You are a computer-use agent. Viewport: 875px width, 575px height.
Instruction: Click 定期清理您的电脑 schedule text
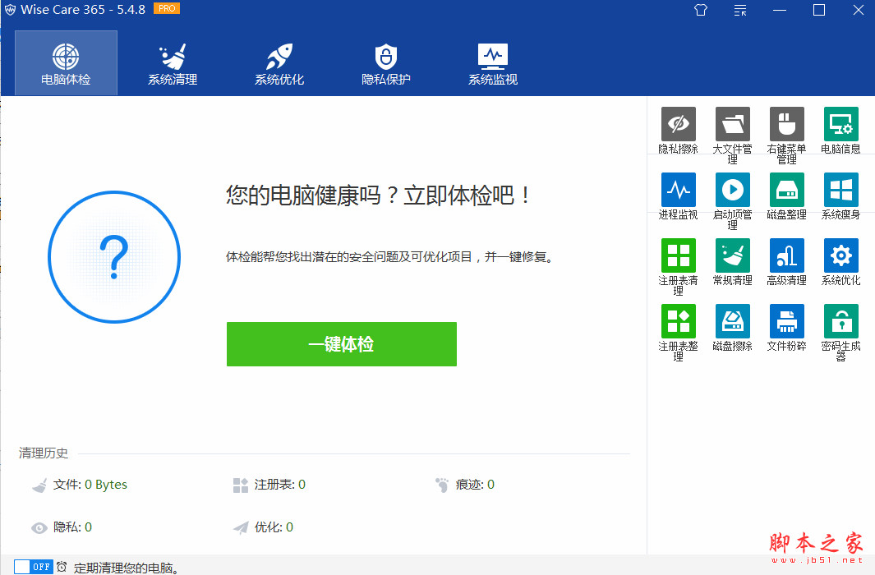click(x=127, y=568)
